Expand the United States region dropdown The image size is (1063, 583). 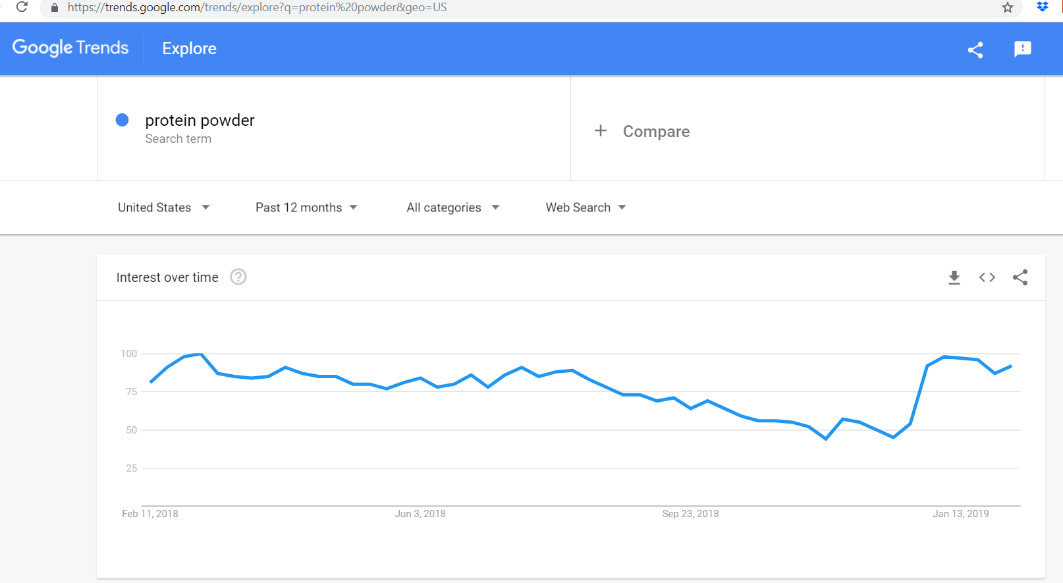(x=163, y=208)
